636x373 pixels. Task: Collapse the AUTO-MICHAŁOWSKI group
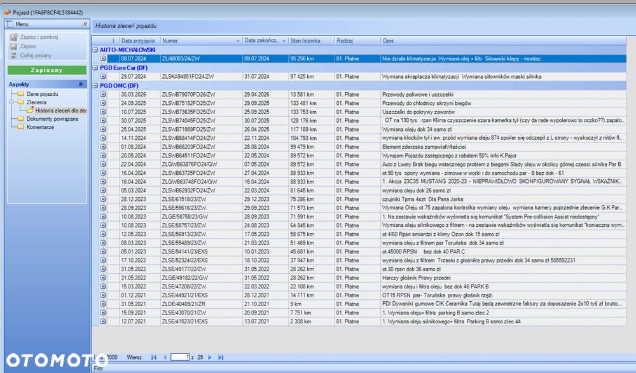point(95,50)
